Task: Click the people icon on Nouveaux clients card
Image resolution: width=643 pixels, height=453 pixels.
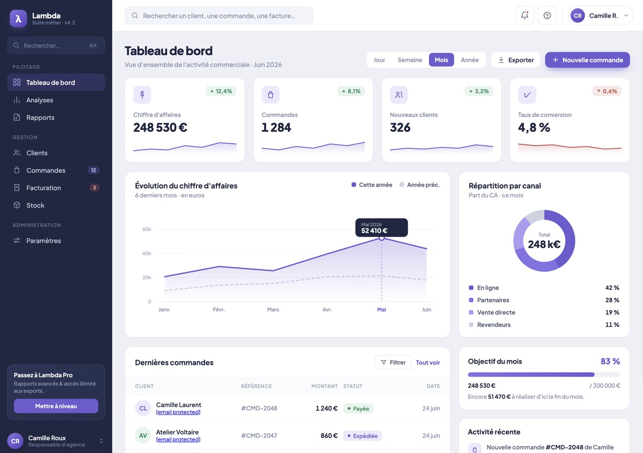Action: [x=399, y=94]
